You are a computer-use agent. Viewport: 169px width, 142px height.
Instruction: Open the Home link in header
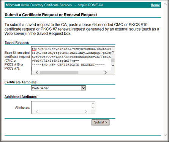[155, 5]
